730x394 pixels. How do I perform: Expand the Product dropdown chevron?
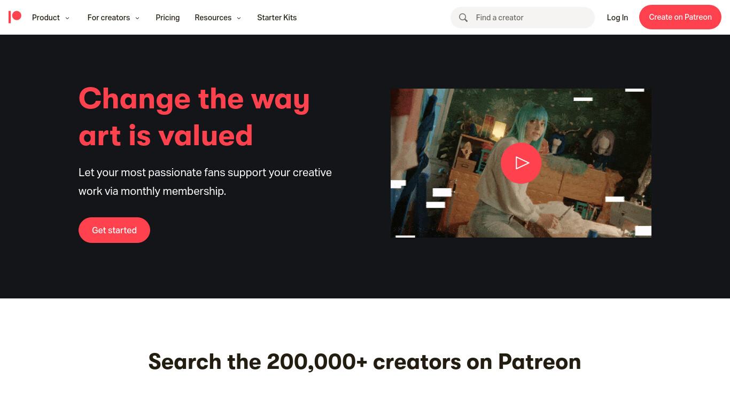pyautogui.click(x=67, y=18)
